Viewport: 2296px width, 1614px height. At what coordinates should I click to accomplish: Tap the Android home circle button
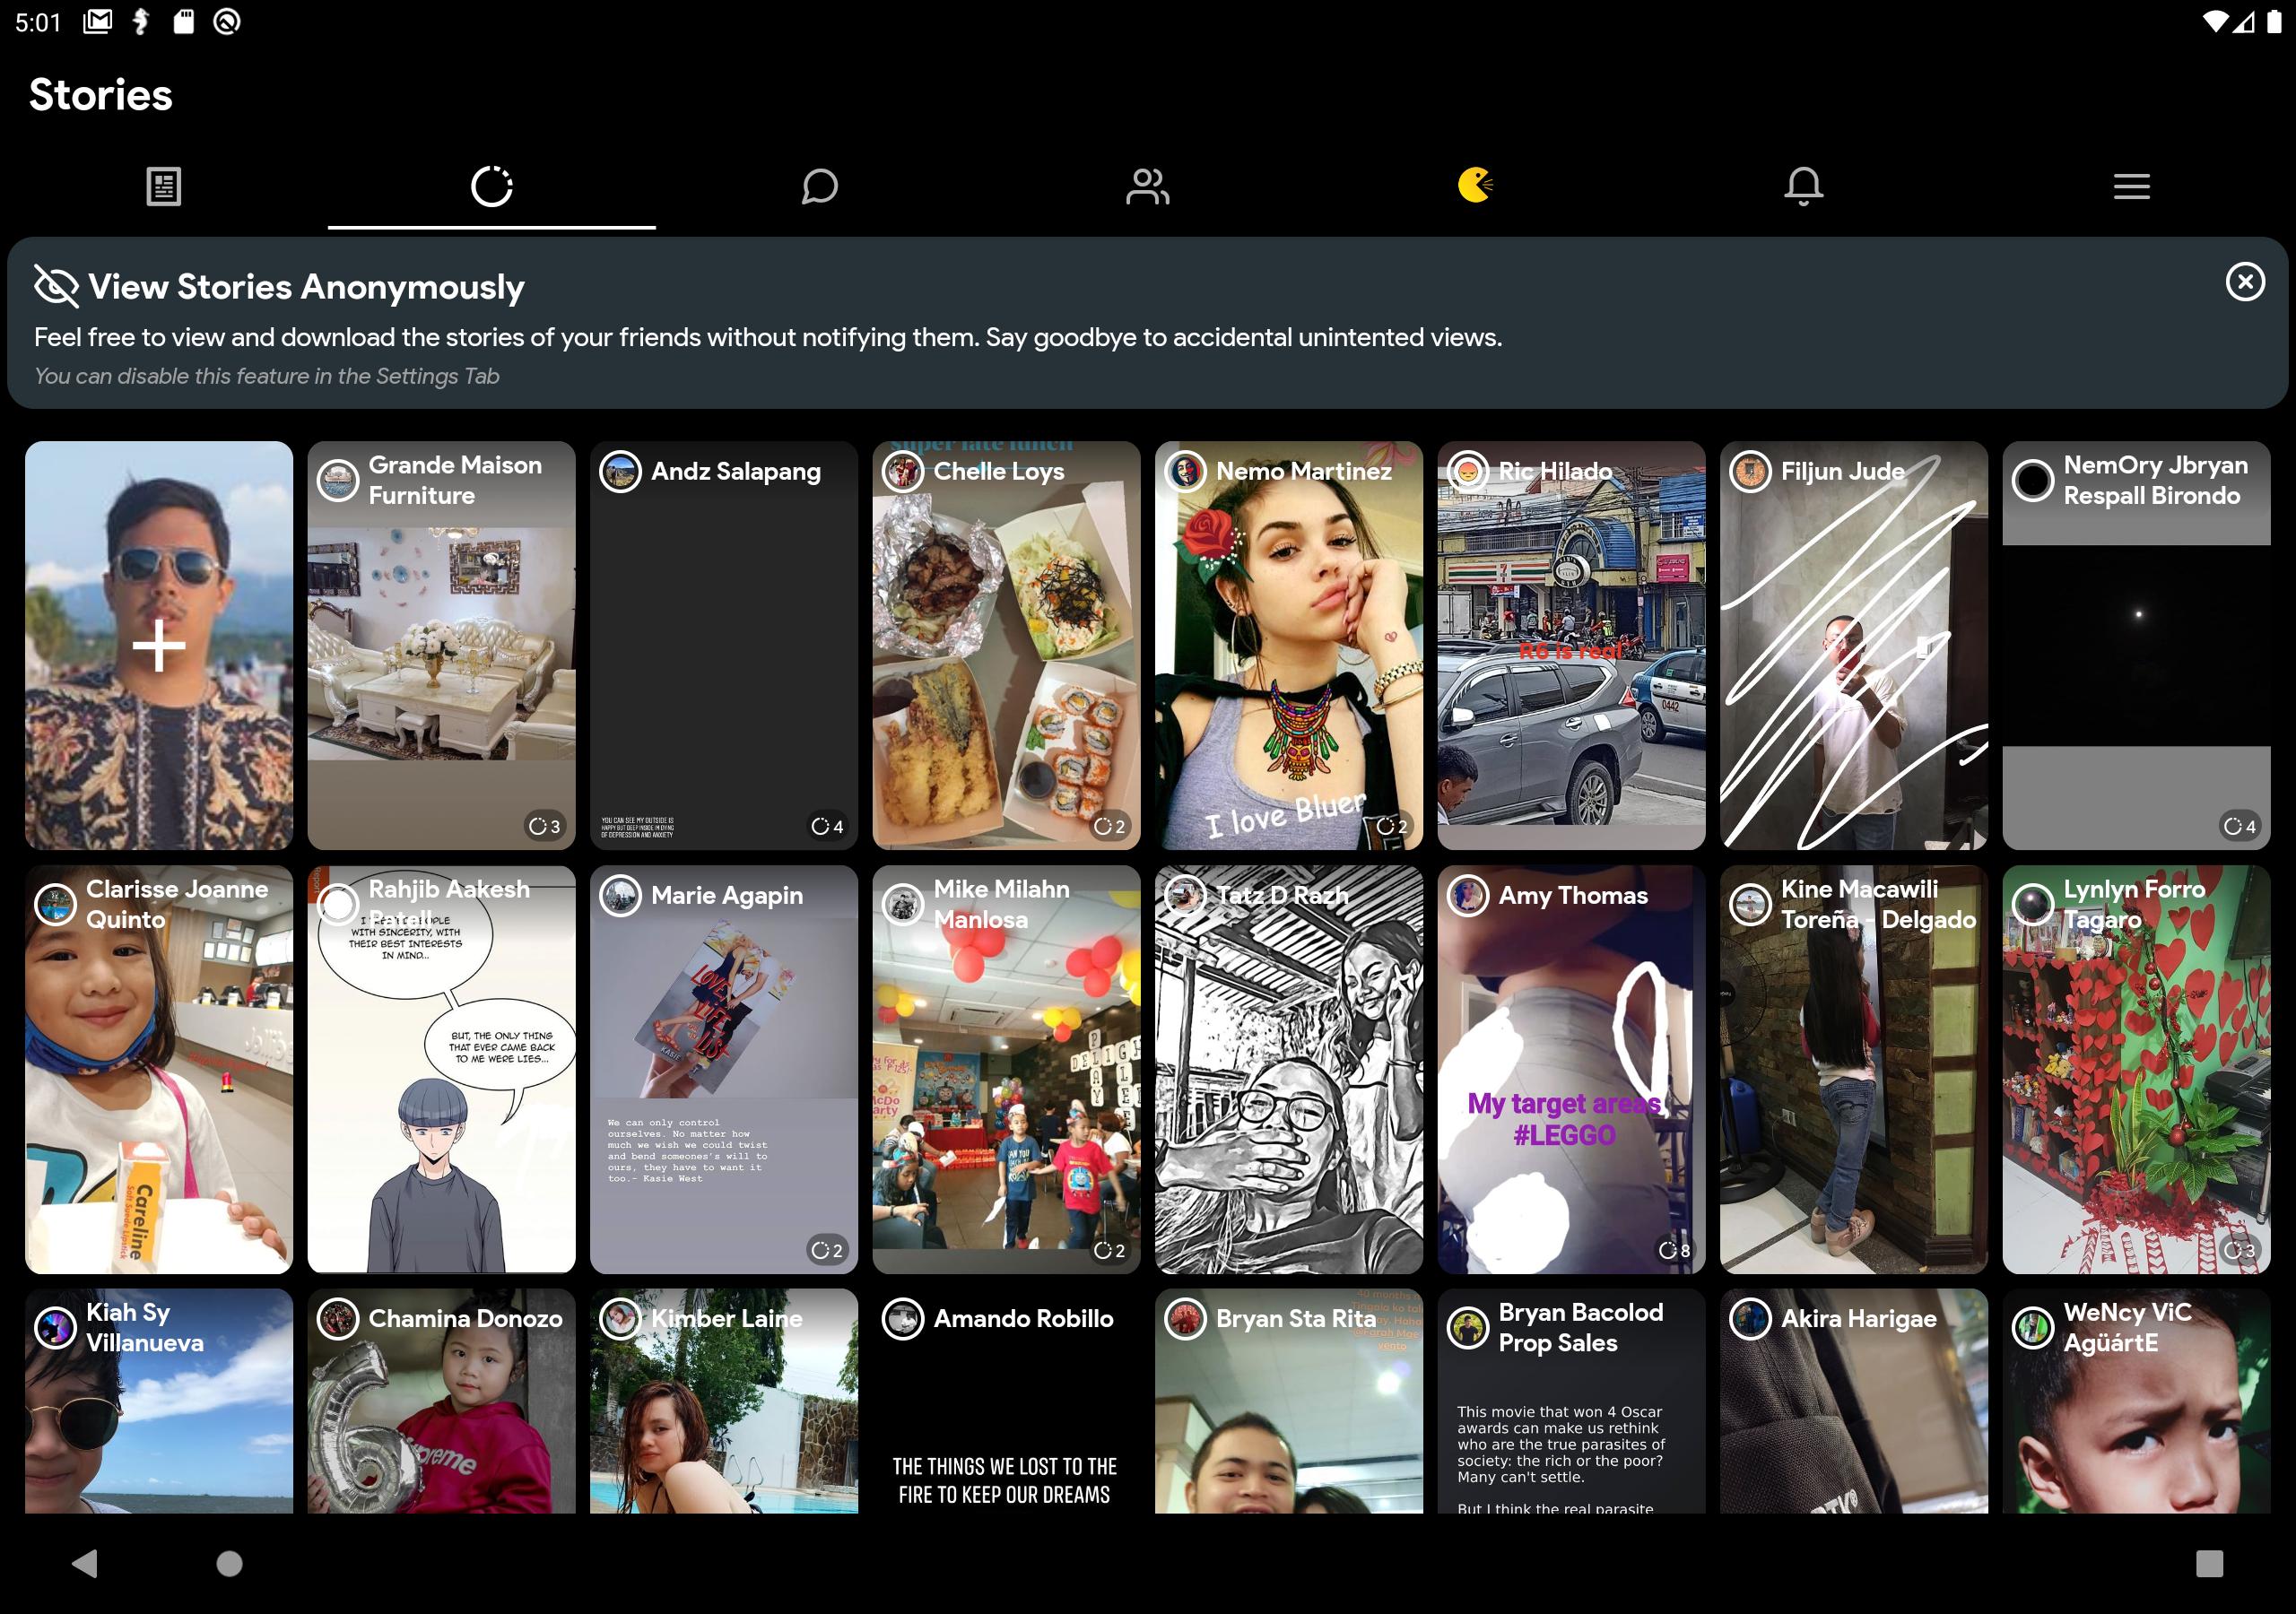230,1563
